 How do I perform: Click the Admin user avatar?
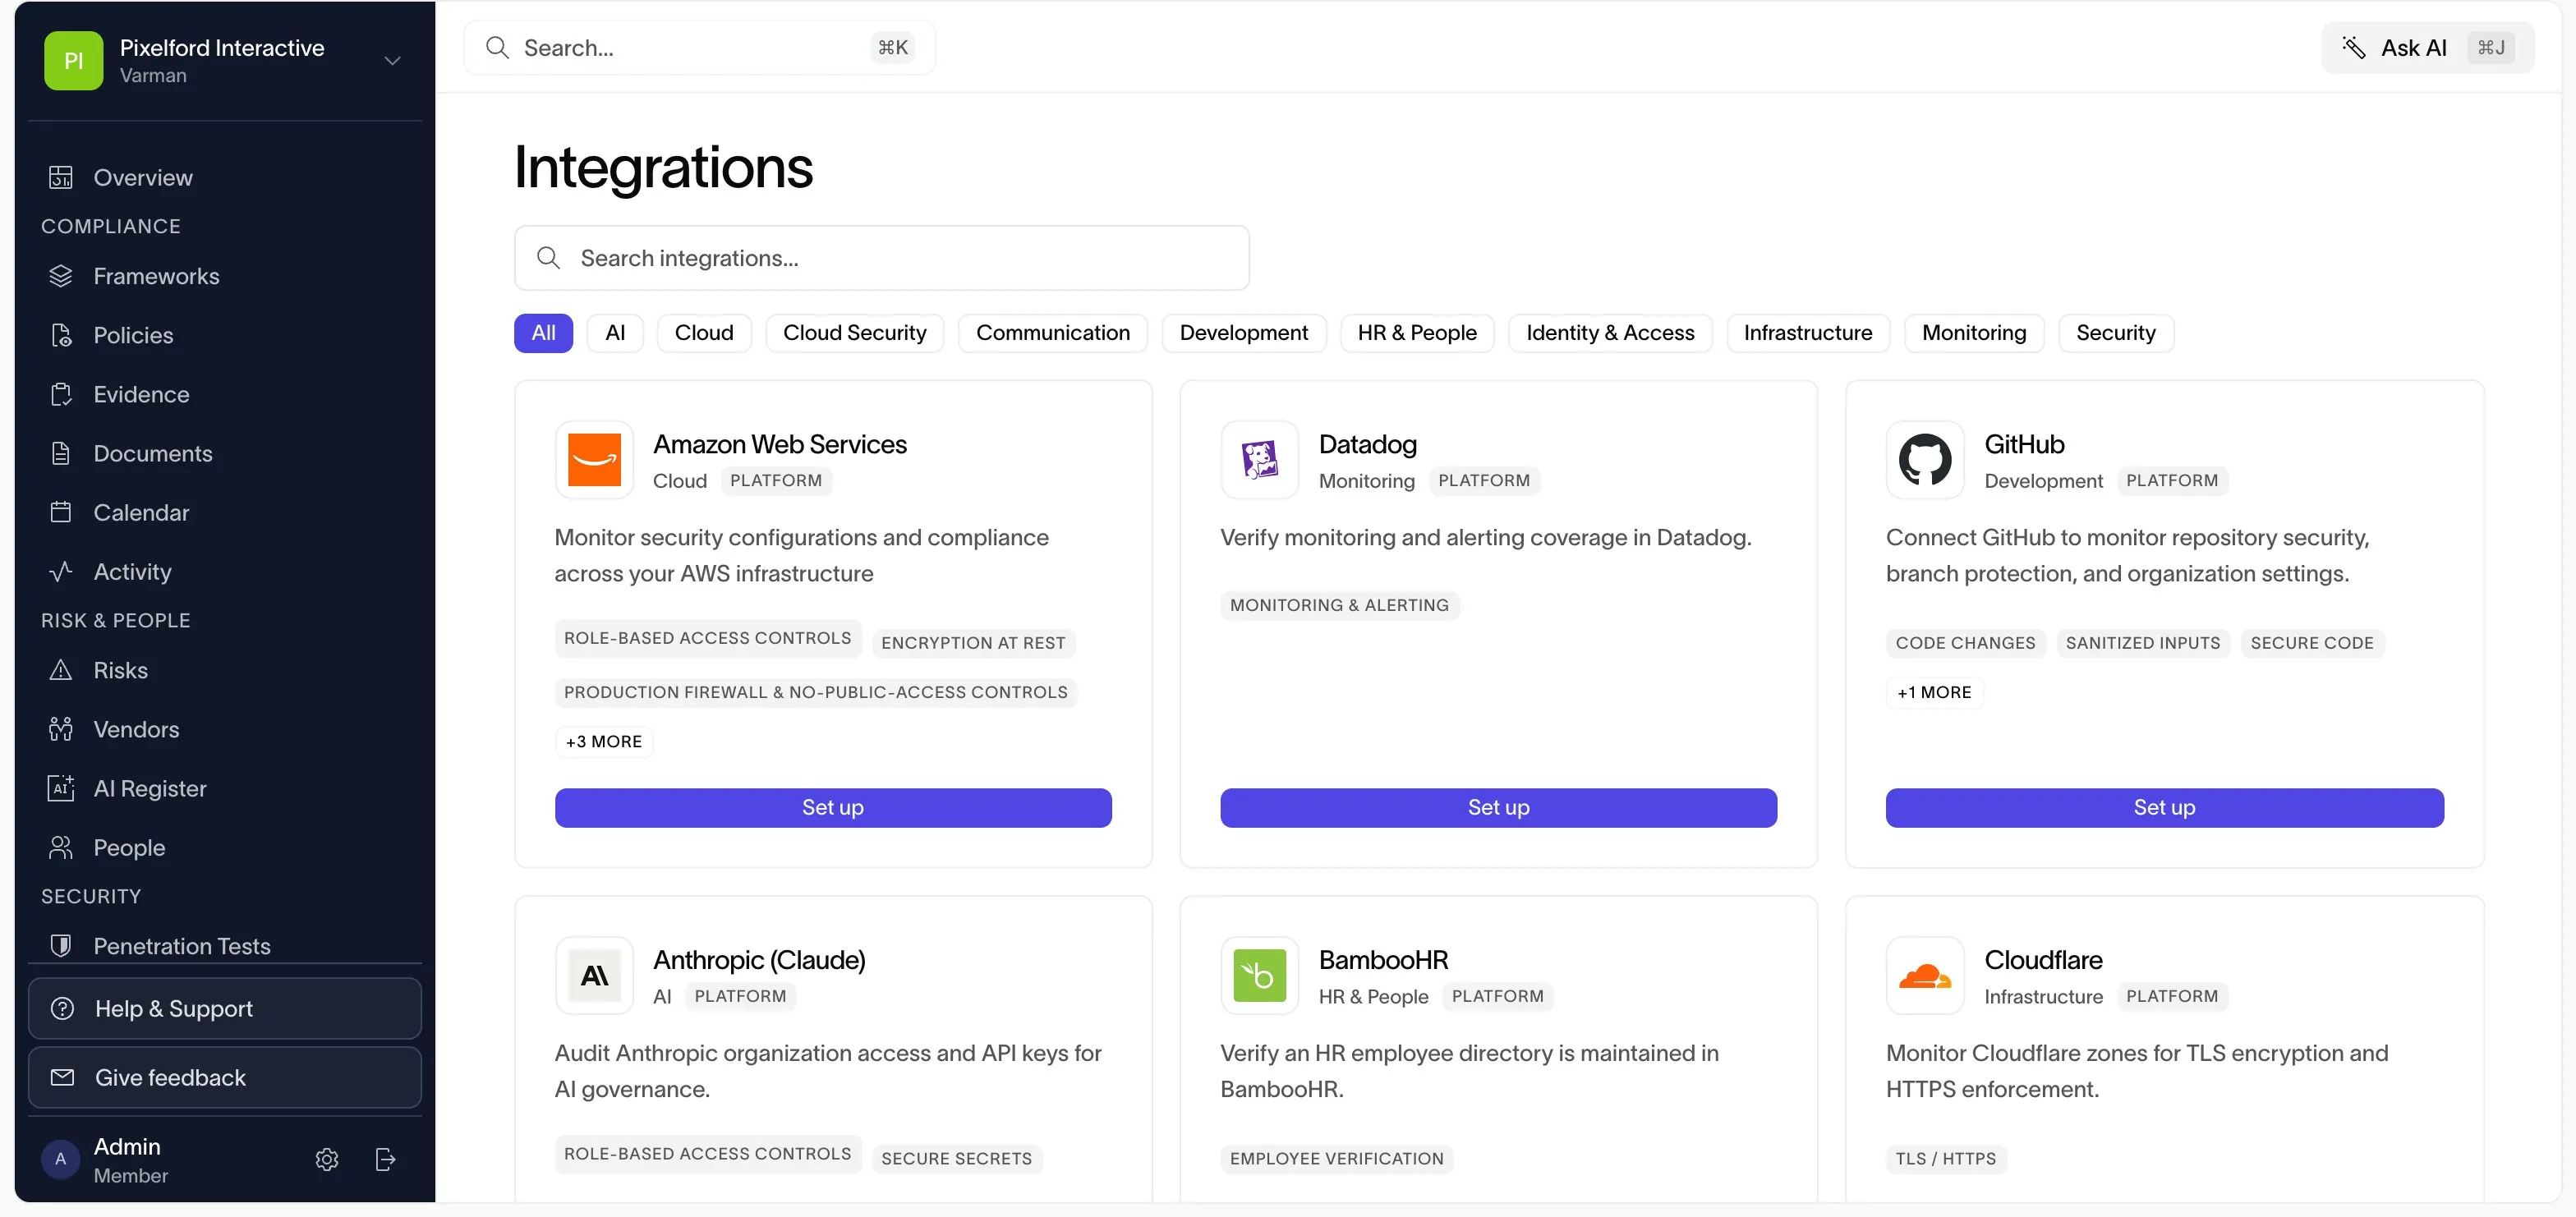(x=60, y=1159)
